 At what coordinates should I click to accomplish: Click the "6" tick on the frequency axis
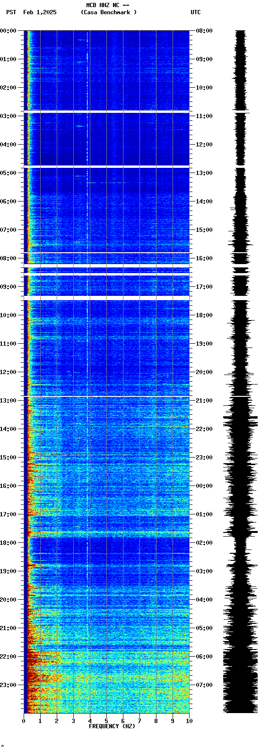pyautogui.click(x=123, y=721)
